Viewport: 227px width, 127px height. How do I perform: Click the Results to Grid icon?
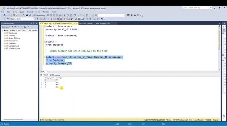pyautogui.click(x=79, y=19)
